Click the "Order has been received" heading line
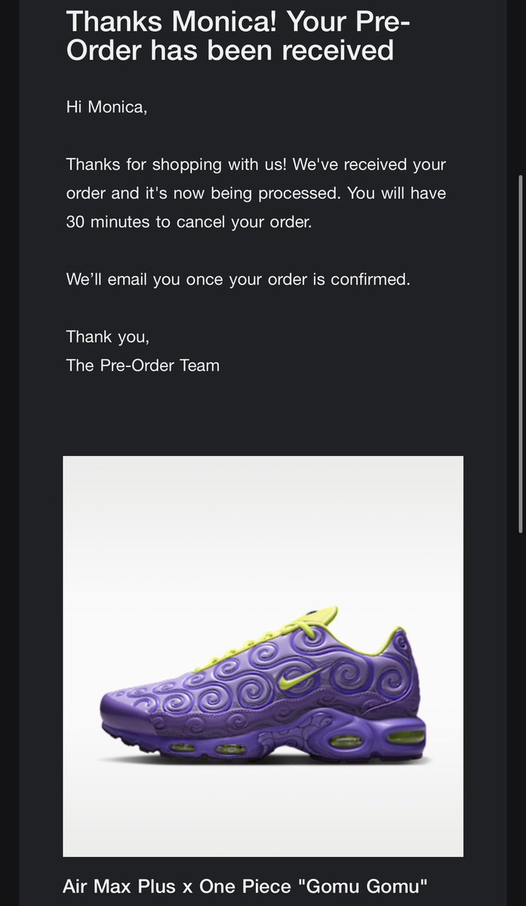Screen dimensions: 526x906 click(x=229, y=51)
